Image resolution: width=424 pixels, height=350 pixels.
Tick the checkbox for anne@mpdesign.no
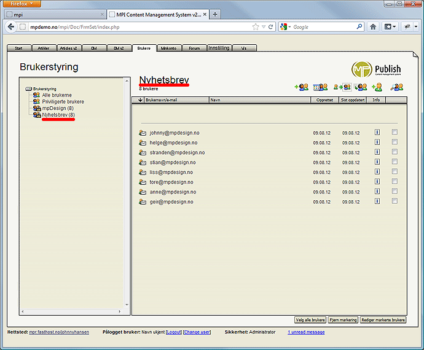point(395,191)
